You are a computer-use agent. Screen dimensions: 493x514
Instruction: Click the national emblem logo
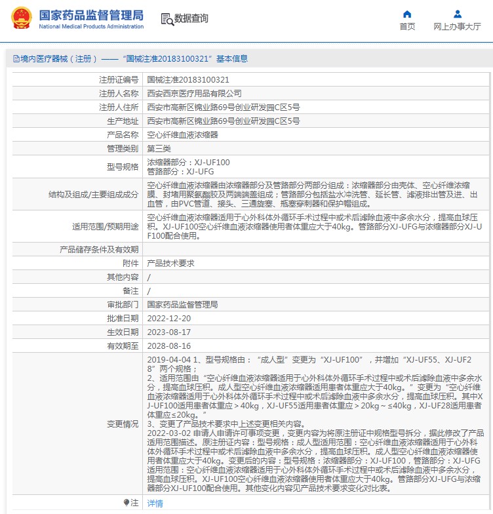pyautogui.click(x=22, y=18)
